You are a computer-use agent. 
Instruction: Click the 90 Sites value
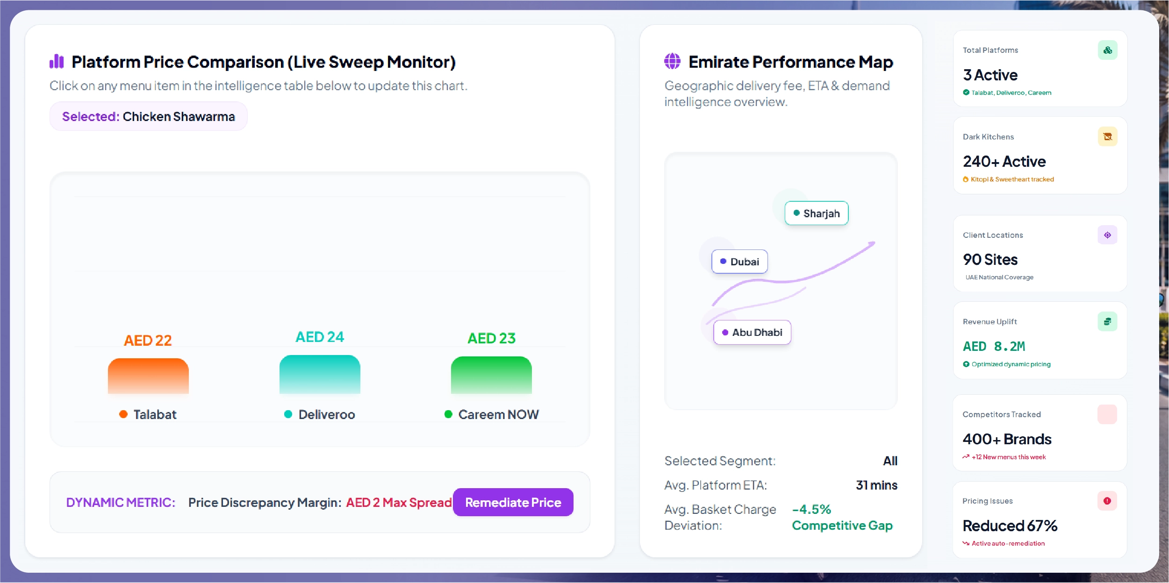click(990, 259)
